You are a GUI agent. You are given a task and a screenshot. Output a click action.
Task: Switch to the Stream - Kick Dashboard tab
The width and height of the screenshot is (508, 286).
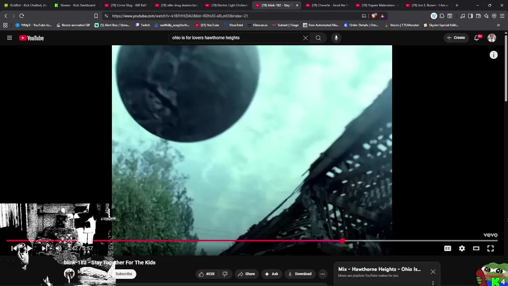[x=75, y=5]
